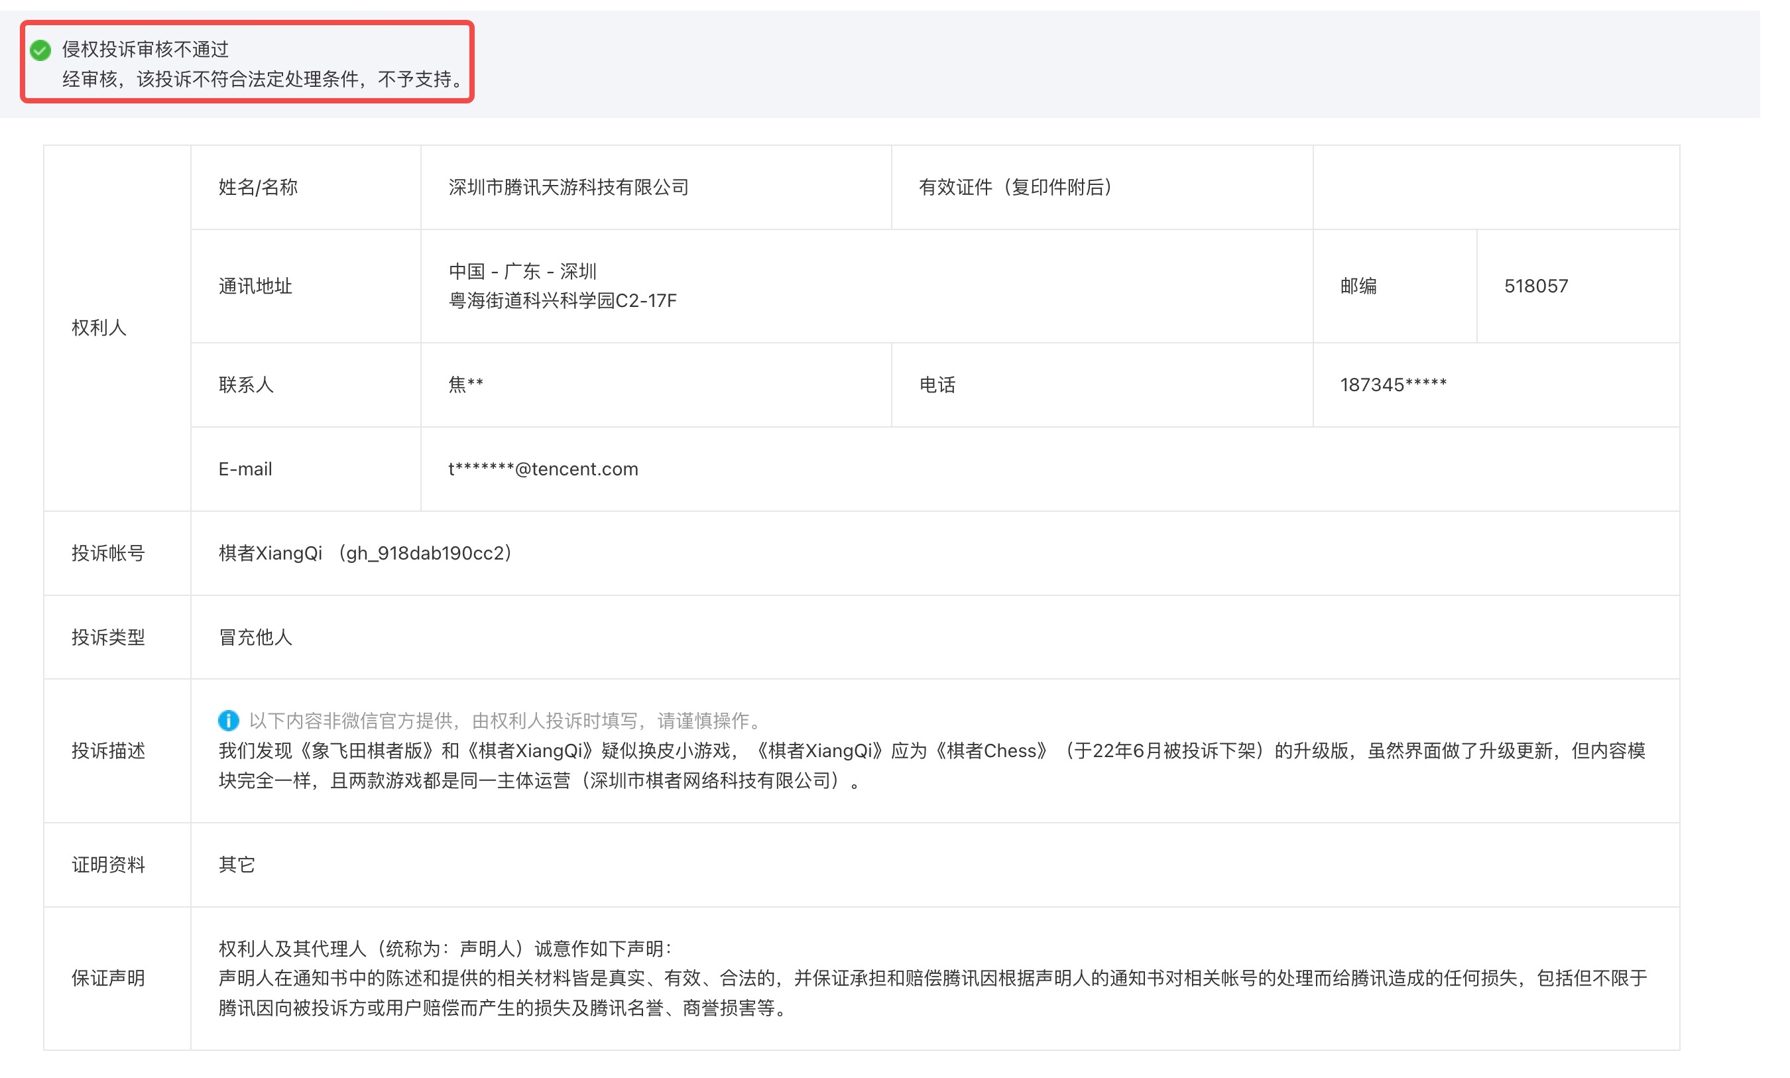The image size is (1790, 1078).
Task: Select the 证明资料 value 其它
Action: [235, 865]
